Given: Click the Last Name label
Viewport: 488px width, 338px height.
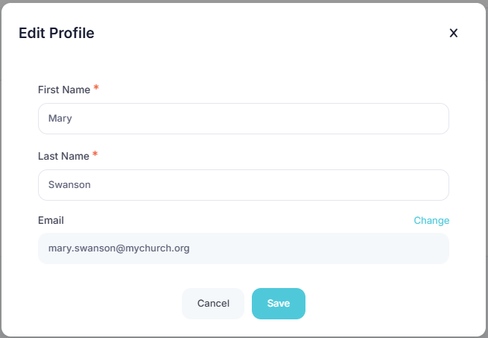Looking at the screenshot, I should pyautogui.click(x=63, y=156).
